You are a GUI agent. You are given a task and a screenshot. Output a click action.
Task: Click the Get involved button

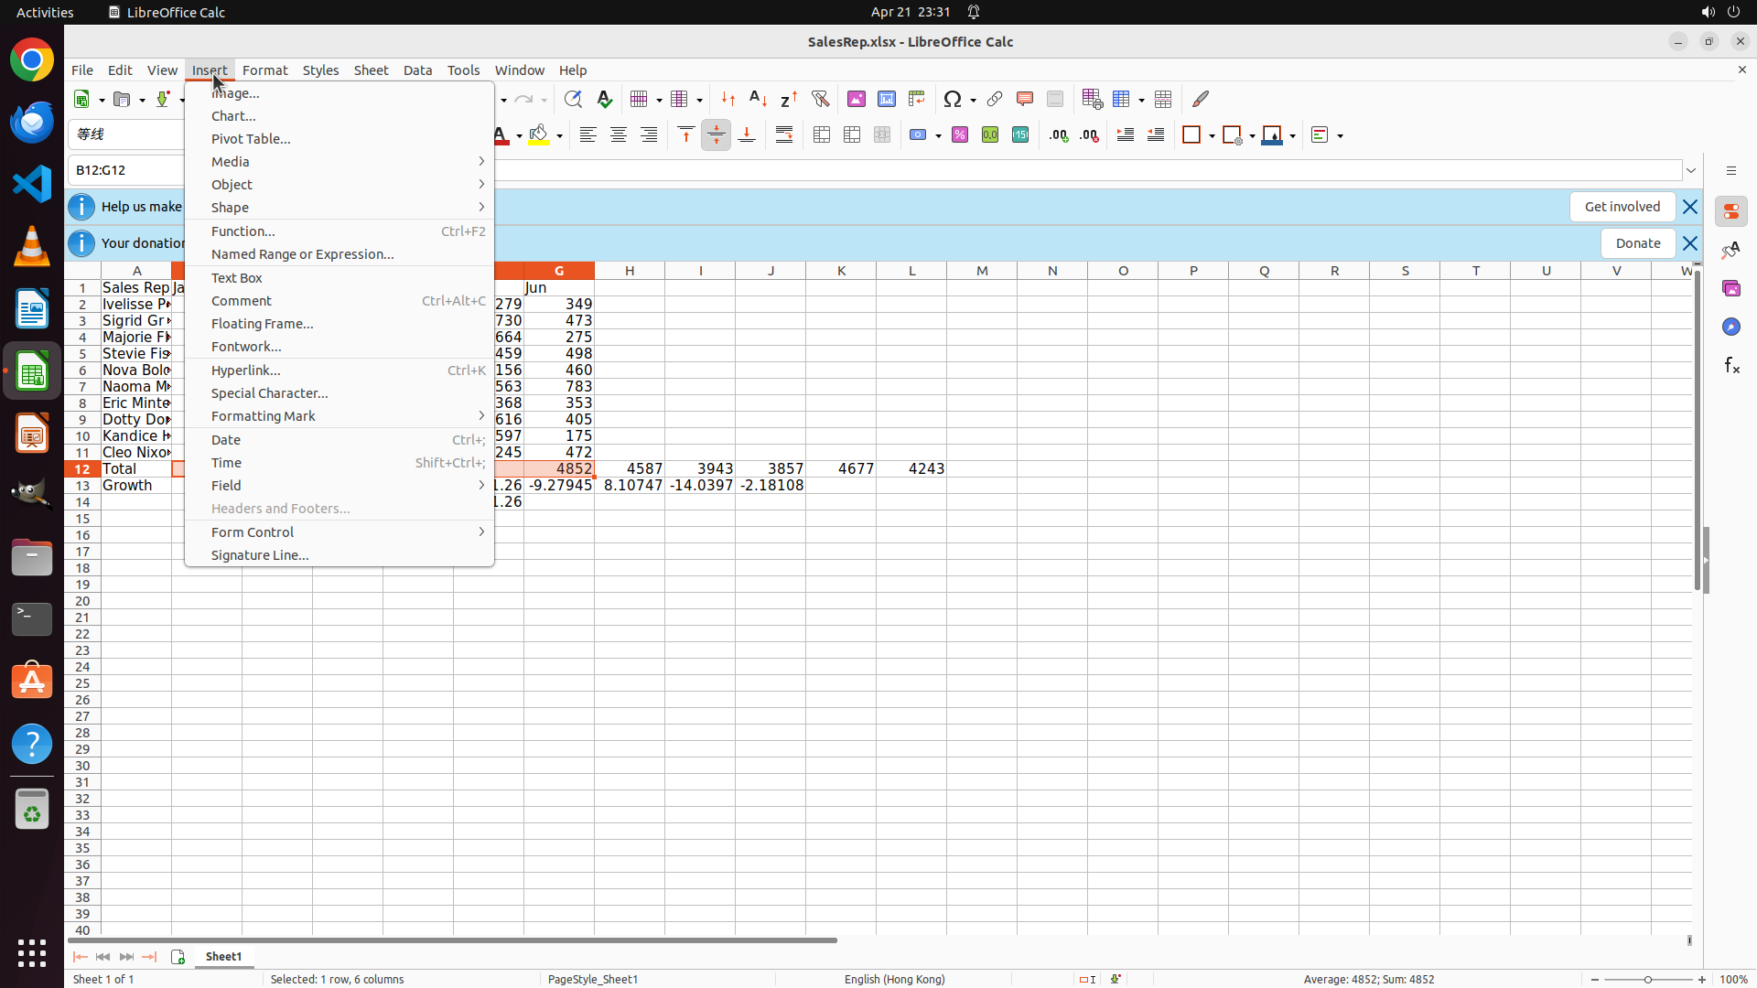(1622, 207)
